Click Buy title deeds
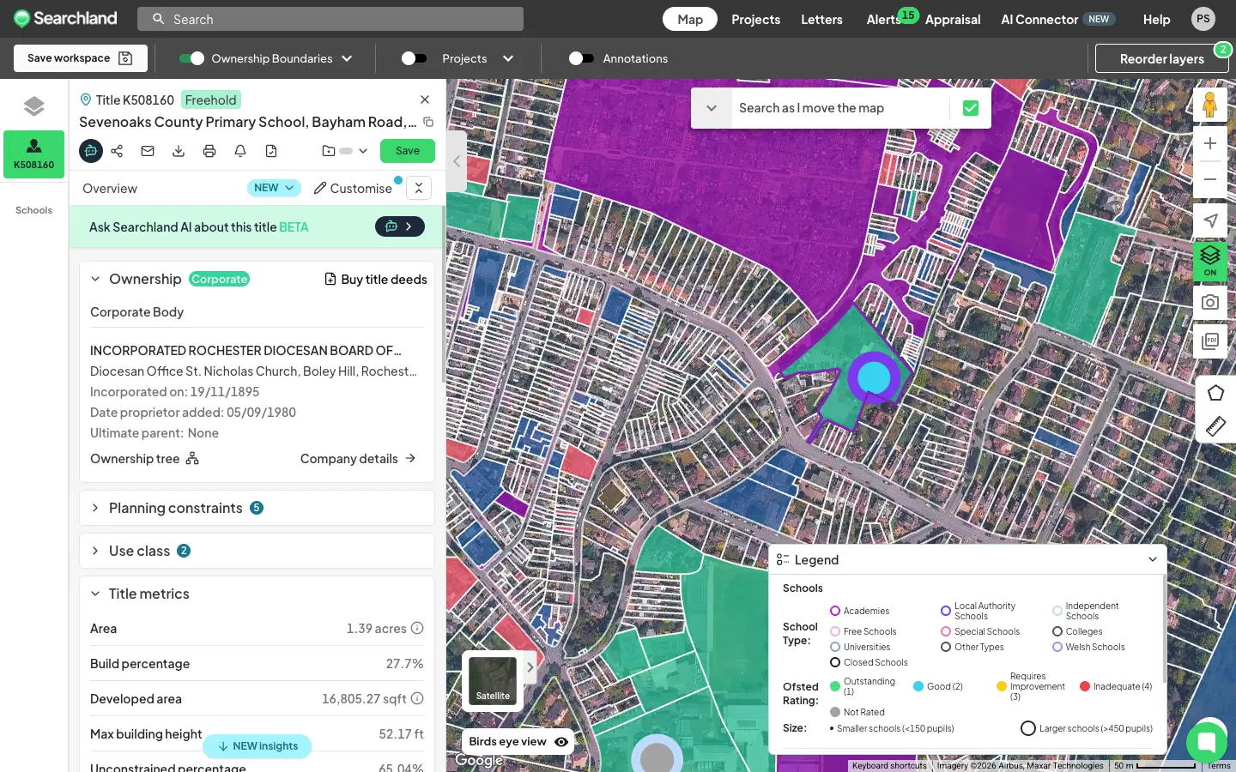This screenshot has width=1236, height=772. (x=376, y=279)
